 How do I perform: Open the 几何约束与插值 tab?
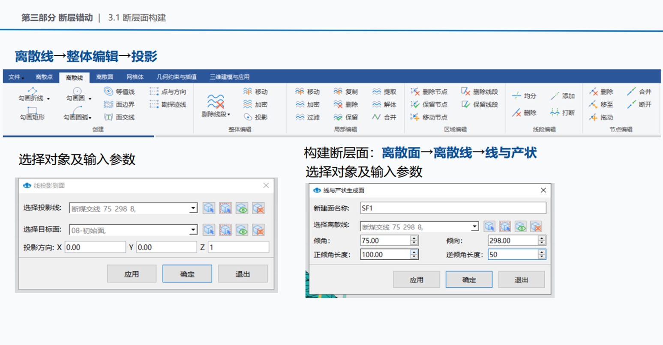click(177, 77)
